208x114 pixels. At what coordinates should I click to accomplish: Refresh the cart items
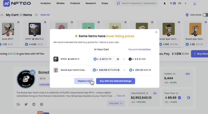36,15
